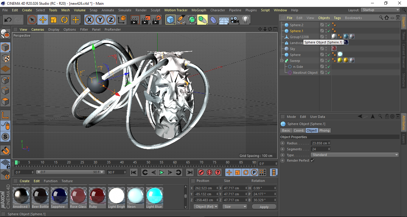This screenshot has width=407, height=217.
Task: Open the deformer bend icon
Action: coord(213,20)
